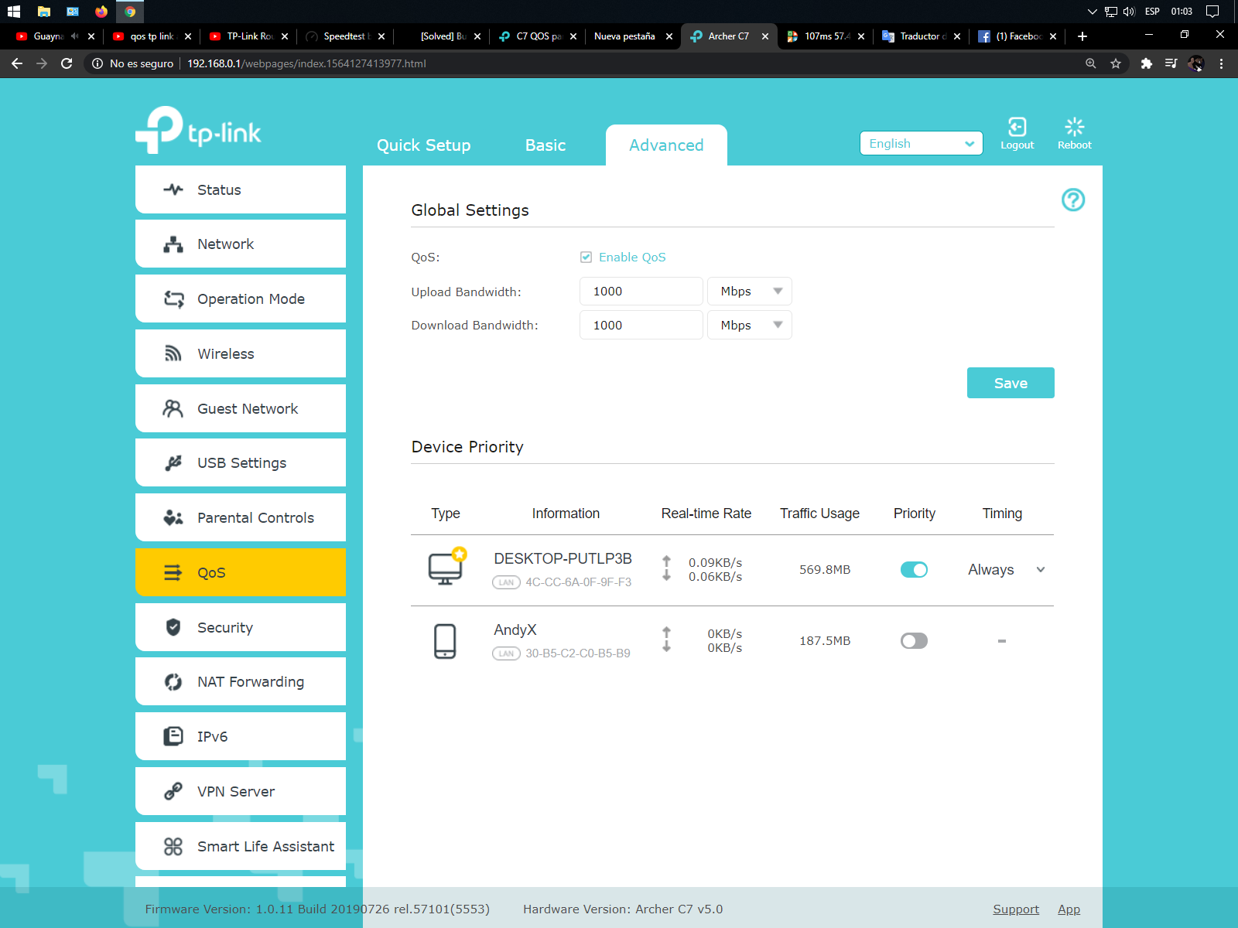Save the QoS global settings
This screenshot has height=928, width=1238.
[1010, 383]
